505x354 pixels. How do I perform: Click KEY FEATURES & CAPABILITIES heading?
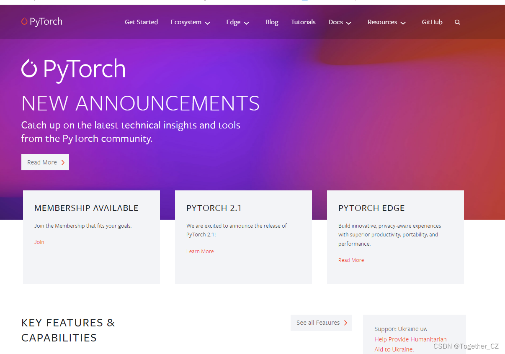68,330
